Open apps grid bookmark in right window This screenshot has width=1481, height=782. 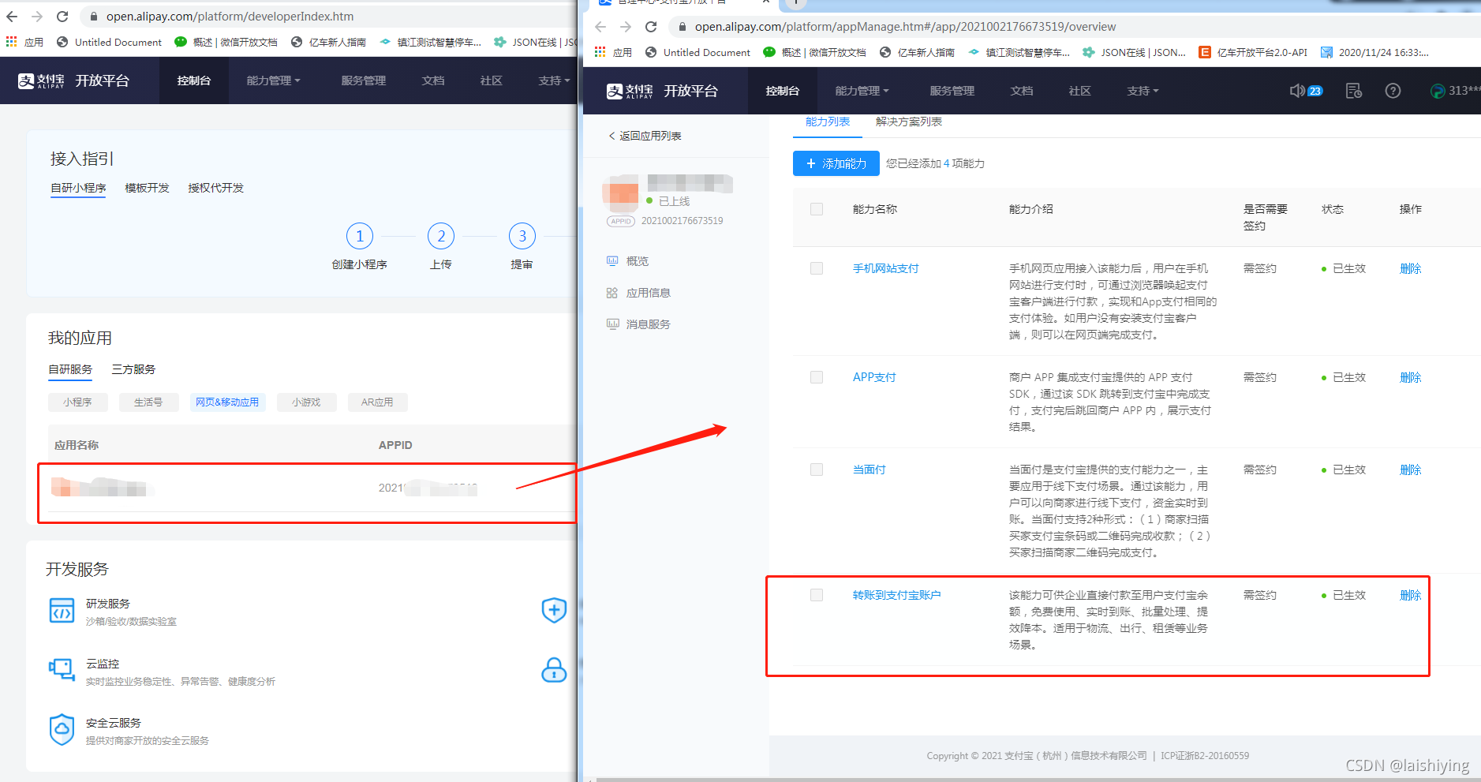[x=600, y=52]
